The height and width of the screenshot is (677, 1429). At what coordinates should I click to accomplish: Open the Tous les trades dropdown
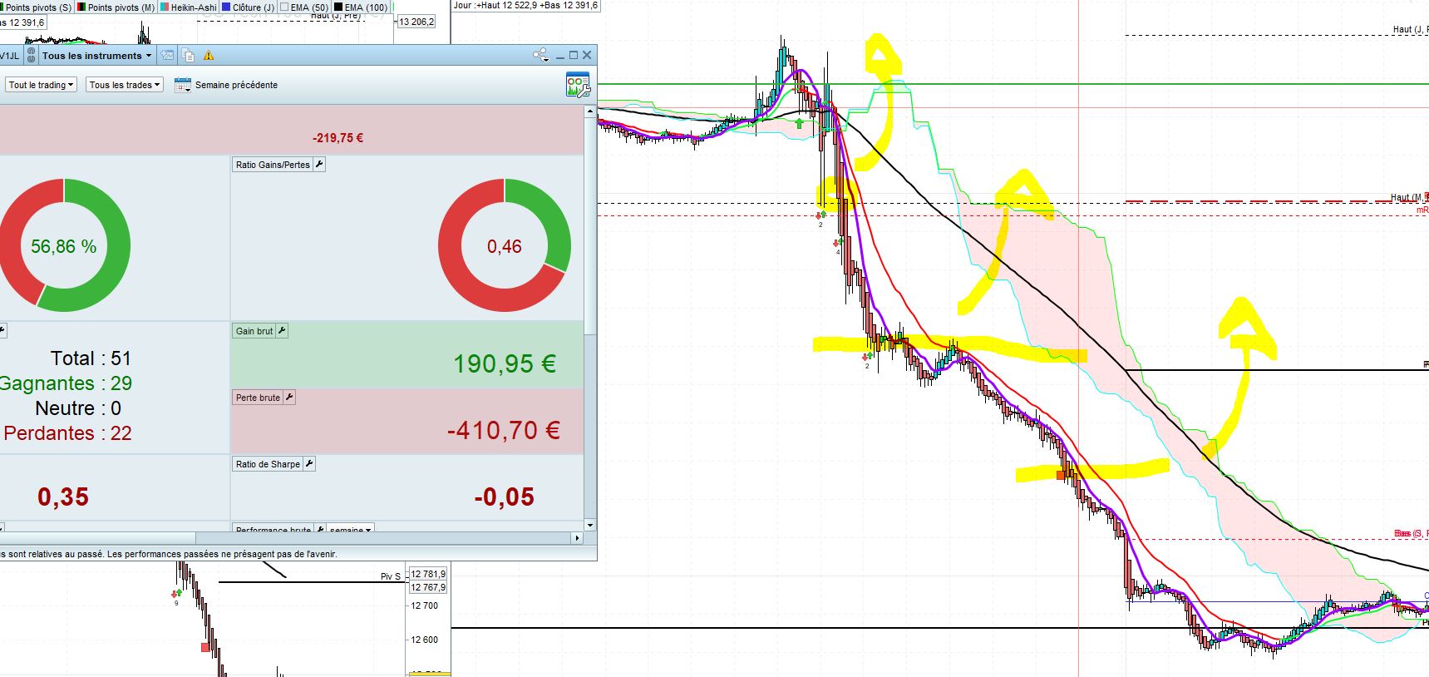(125, 85)
